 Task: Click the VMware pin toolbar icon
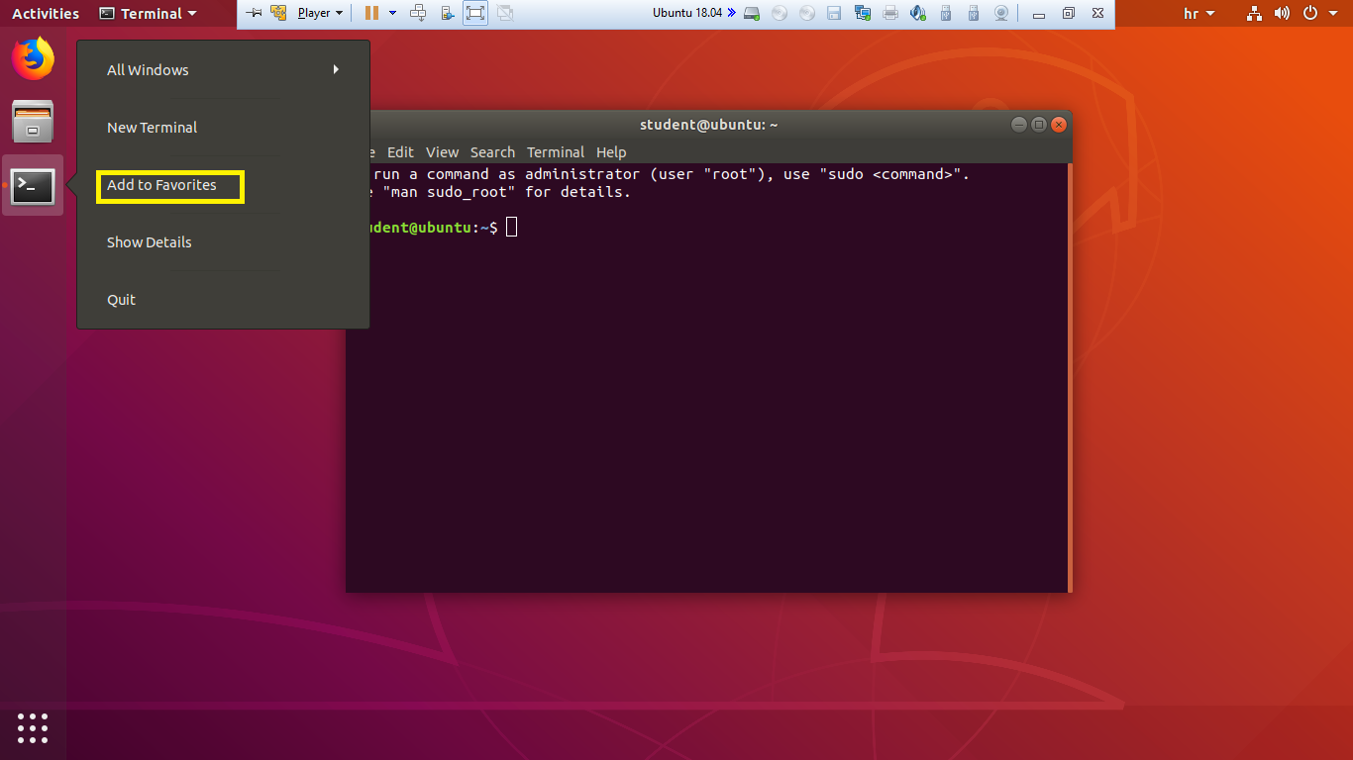click(x=255, y=13)
